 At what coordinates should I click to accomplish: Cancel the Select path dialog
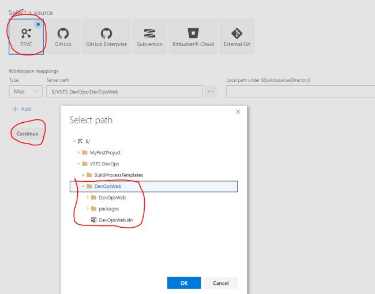click(x=220, y=283)
